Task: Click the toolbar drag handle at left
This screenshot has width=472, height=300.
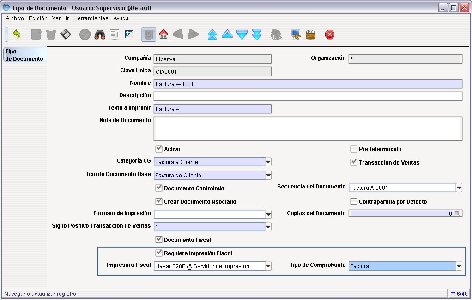Action: click(6, 35)
